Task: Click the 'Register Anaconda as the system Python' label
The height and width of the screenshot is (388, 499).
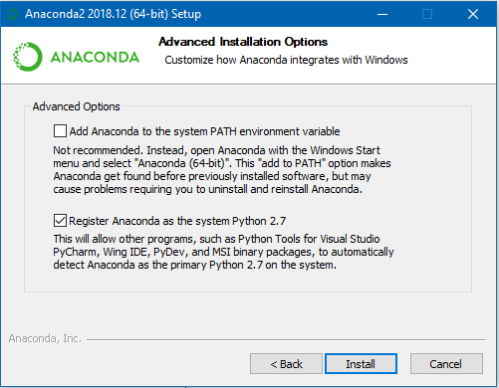Action: pos(177,221)
